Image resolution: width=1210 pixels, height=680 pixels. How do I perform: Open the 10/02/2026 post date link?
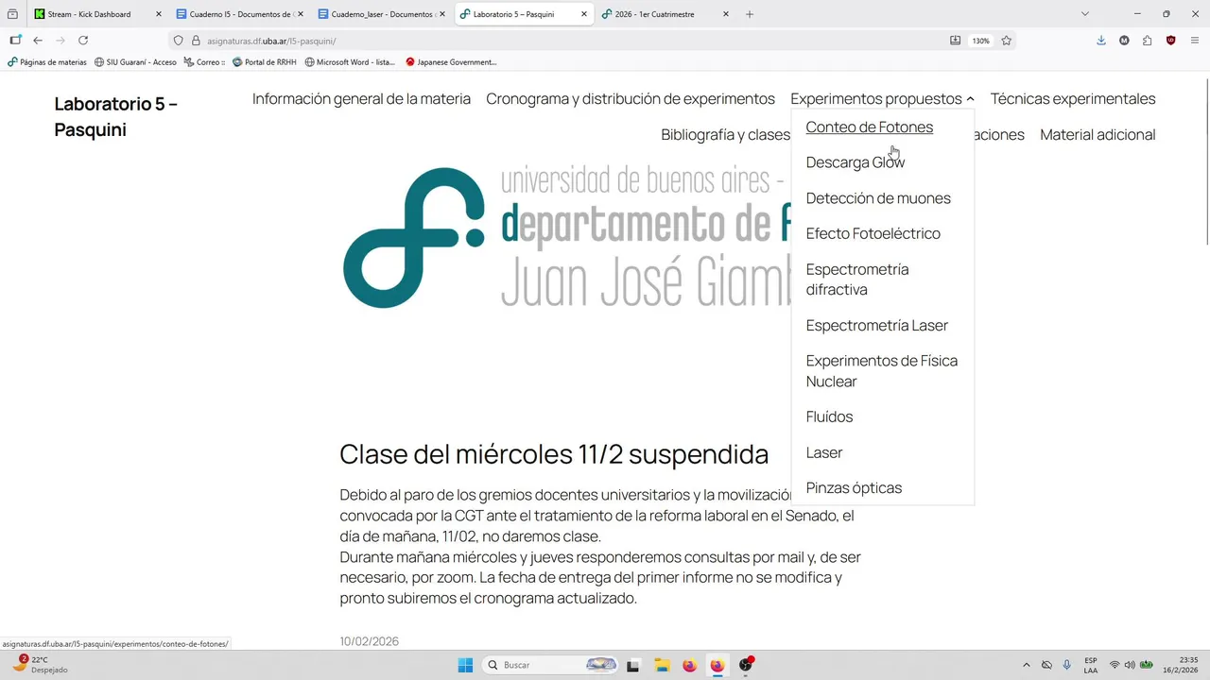[x=370, y=642]
